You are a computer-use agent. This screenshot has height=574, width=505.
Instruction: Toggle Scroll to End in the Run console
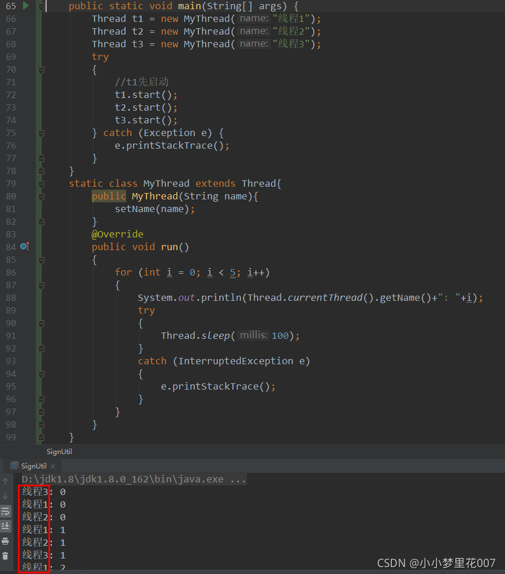[6, 526]
